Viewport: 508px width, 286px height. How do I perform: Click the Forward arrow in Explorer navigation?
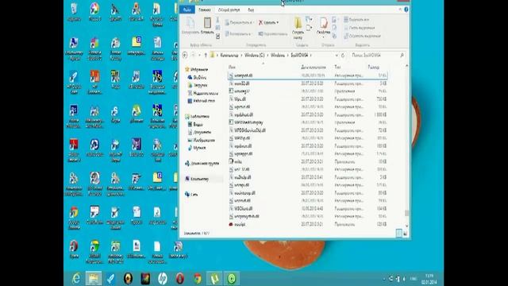coord(193,56)
